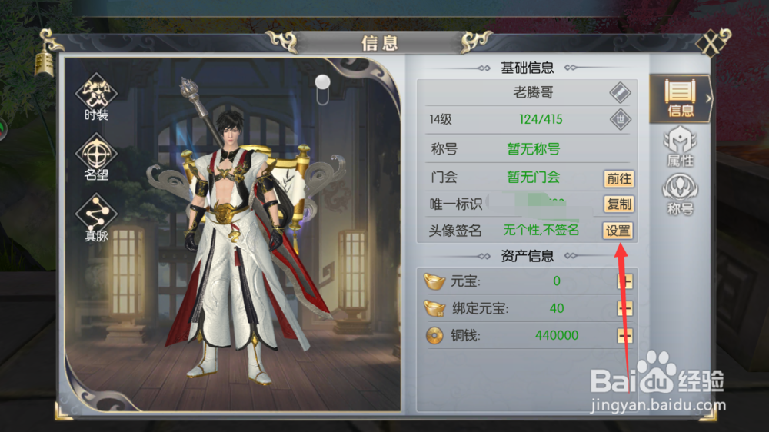Click the 前往 button next to 门会
The image size is (769, 432).
[x=619, y=178]
